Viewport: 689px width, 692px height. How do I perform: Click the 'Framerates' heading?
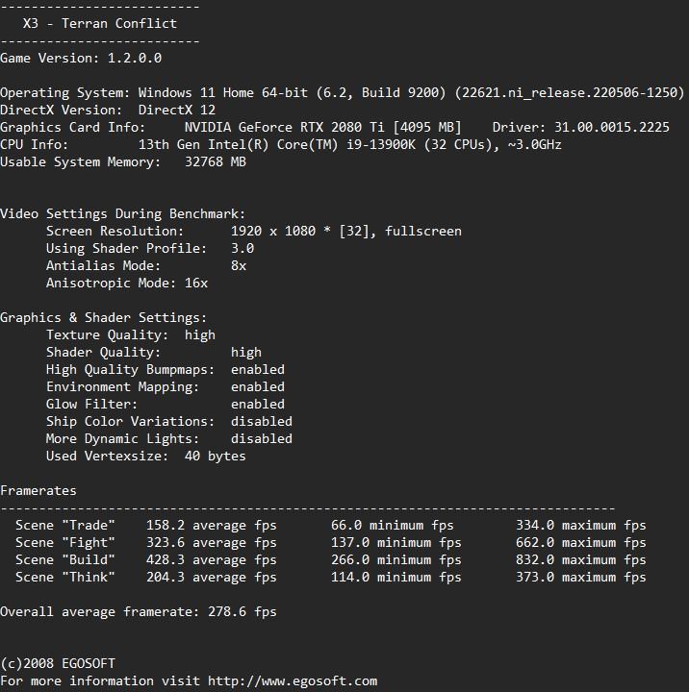pyautogui.click(x=38, y=491)
